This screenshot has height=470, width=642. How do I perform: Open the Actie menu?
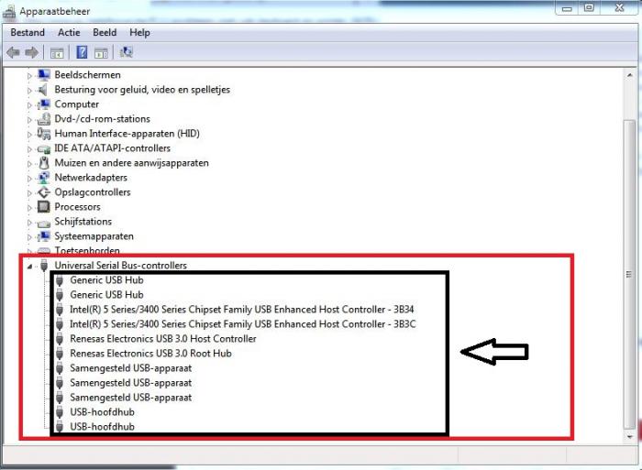tap(69, 32)
